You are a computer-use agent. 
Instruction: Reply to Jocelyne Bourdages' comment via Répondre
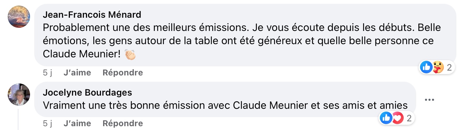123,123
